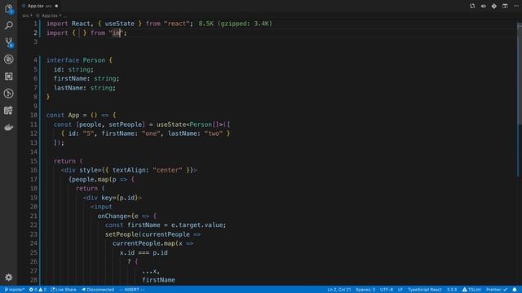Open the Manage gear menu
Screen dimensions: 522x293
click(x=9, y=277)
